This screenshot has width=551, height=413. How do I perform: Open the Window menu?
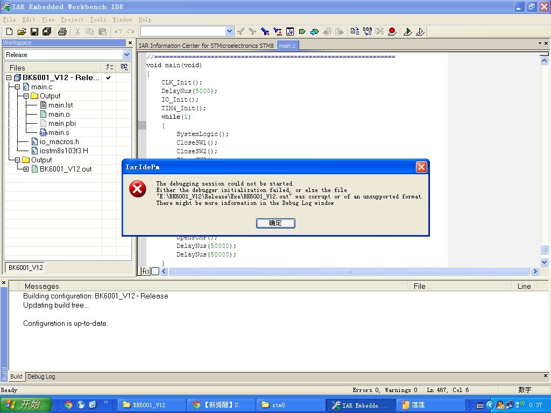click(122, 20)
